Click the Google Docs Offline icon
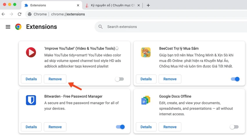This screenshot has width=247, height=135. pyautogui.click(x=146, y=100)
